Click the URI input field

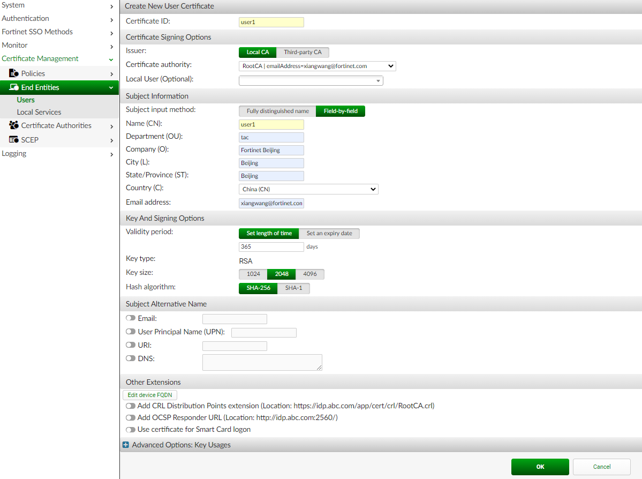point(235,346)
